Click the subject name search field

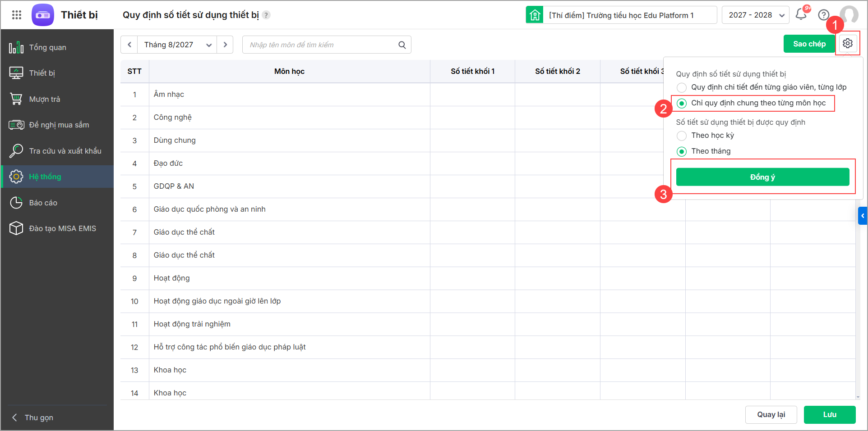[320, 45]
